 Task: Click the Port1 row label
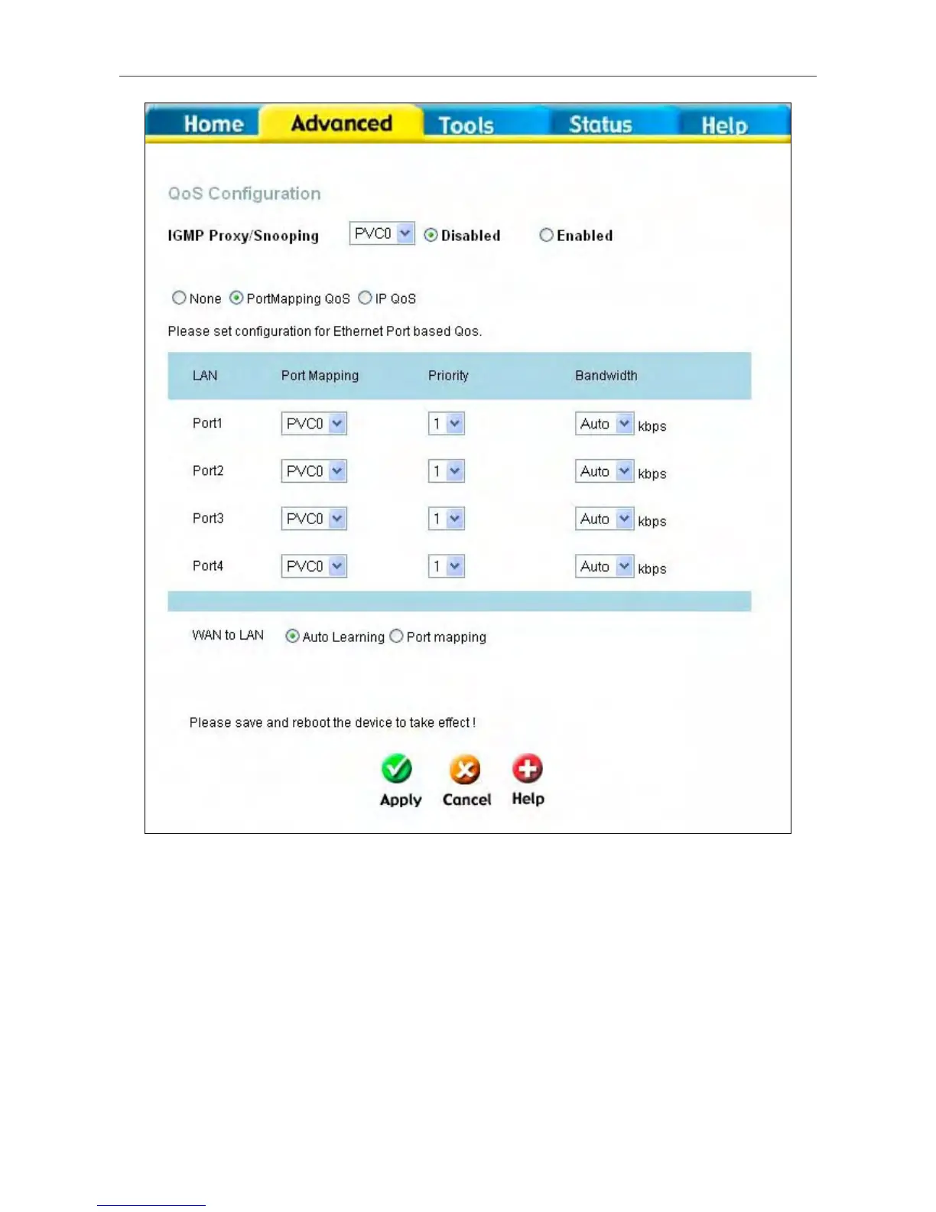click(207, 423)
